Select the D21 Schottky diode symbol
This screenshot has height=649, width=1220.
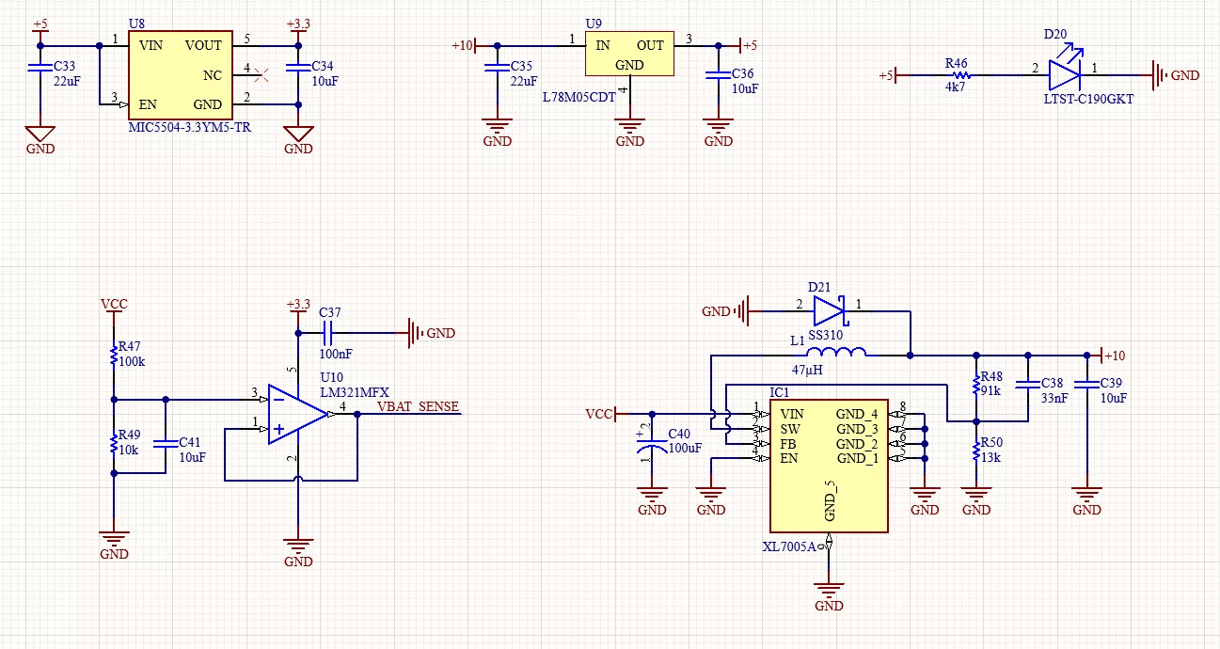click(831, 309)
